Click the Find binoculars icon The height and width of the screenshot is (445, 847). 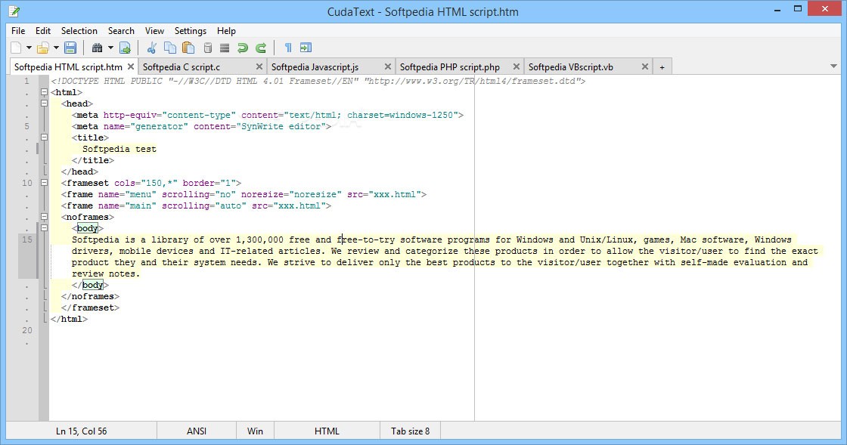pos(97,48)
